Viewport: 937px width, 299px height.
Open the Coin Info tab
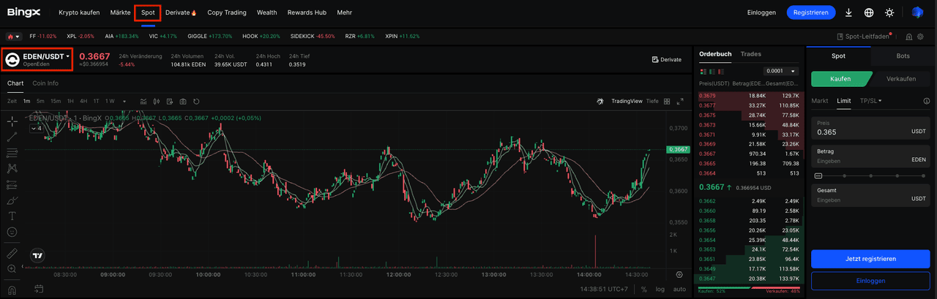pos(45,83)
